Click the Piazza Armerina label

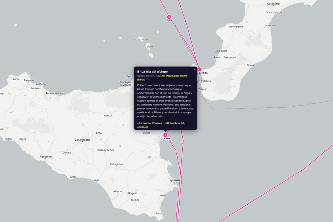click(x=105, y=150)
